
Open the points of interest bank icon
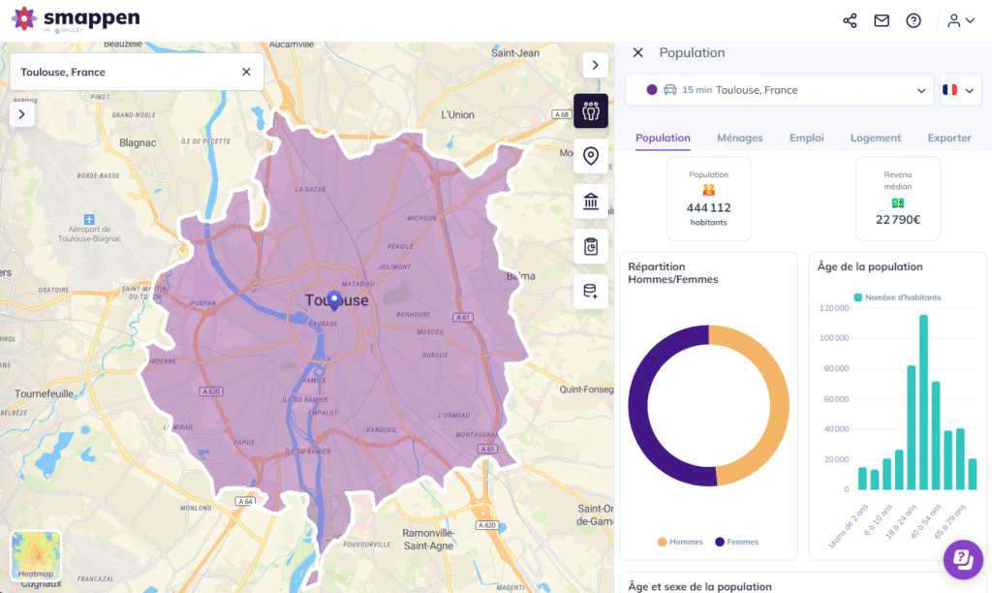[x=591, y=202]
